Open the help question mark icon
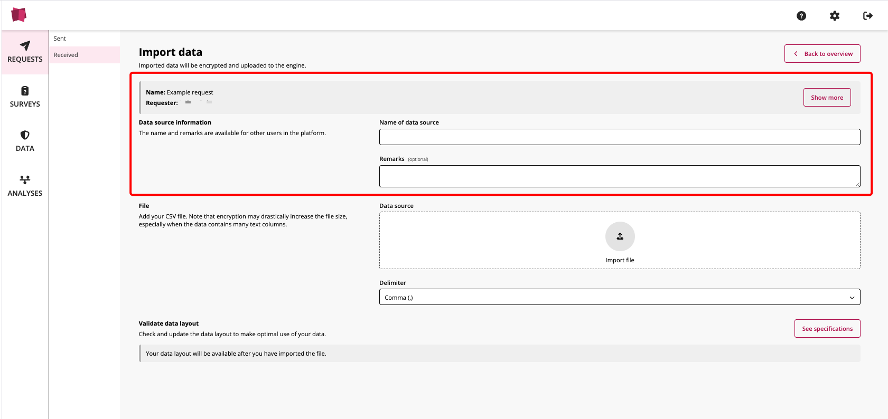 click(x=801, y=16)
